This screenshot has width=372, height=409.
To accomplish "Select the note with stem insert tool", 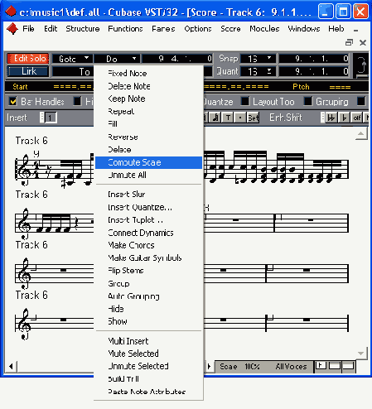I will (215, 118).
